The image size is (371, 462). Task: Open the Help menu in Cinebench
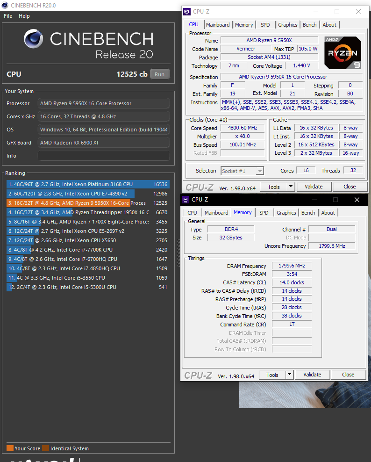pyautogui.click(x=24, y=16)
